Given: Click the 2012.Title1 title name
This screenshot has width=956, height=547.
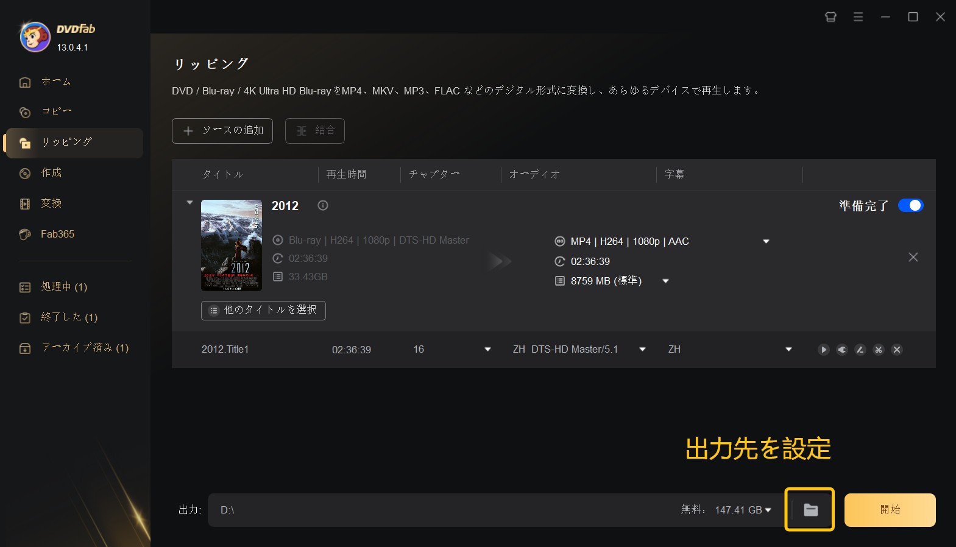Looking at the screenshot, I should (x=225, y=350).
